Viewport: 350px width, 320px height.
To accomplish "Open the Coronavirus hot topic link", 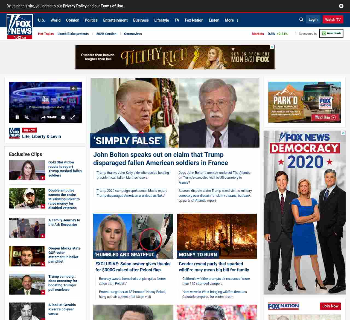I will (x=133, y=34).
